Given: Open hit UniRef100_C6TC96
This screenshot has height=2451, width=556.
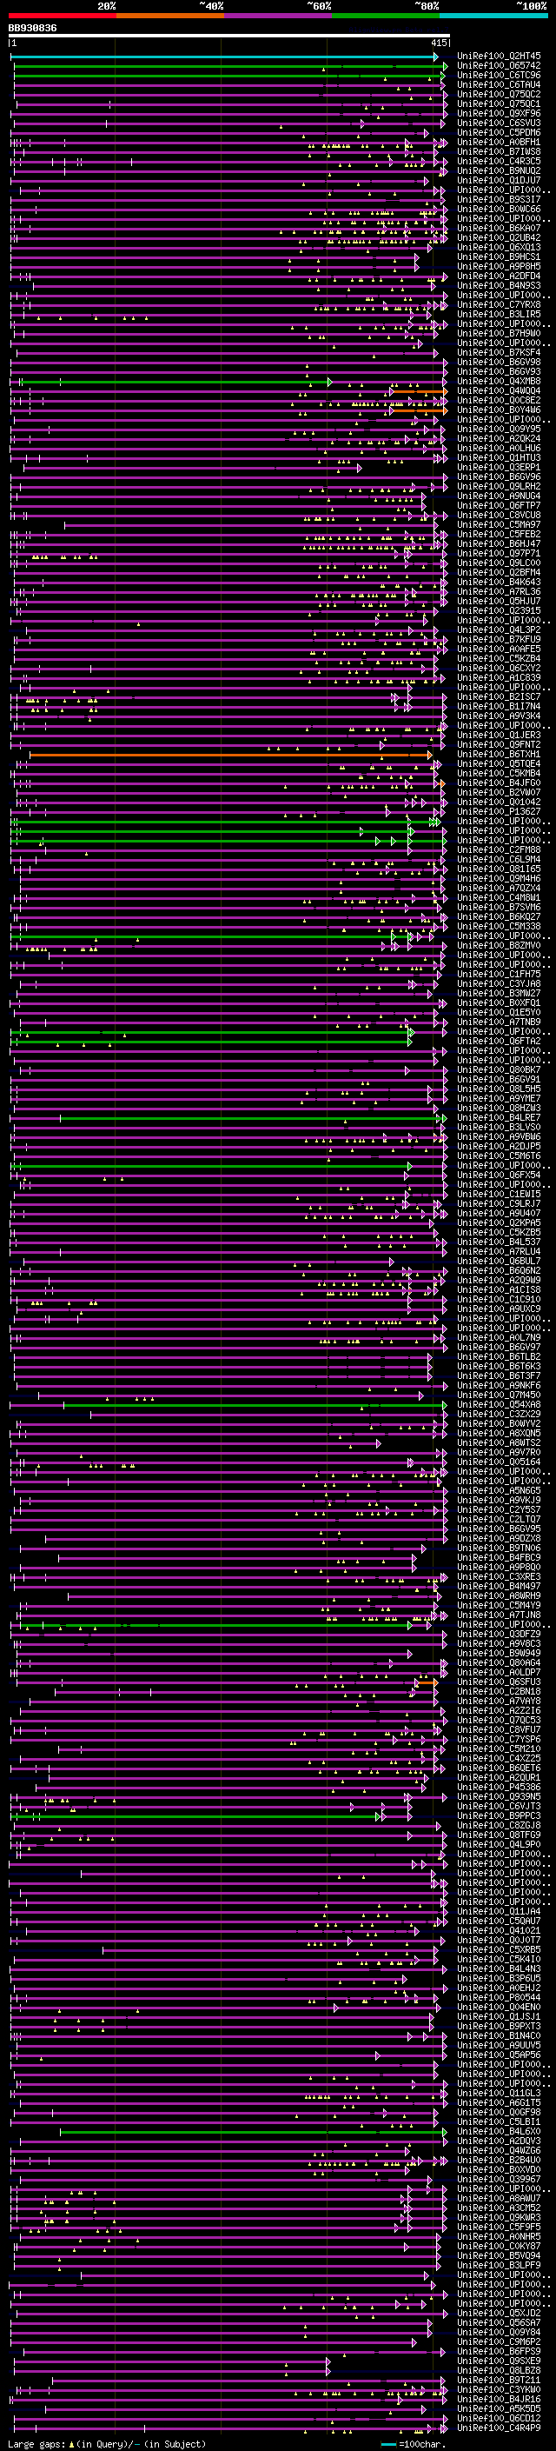Looking at the screenshot, I should tap(498, 75).
